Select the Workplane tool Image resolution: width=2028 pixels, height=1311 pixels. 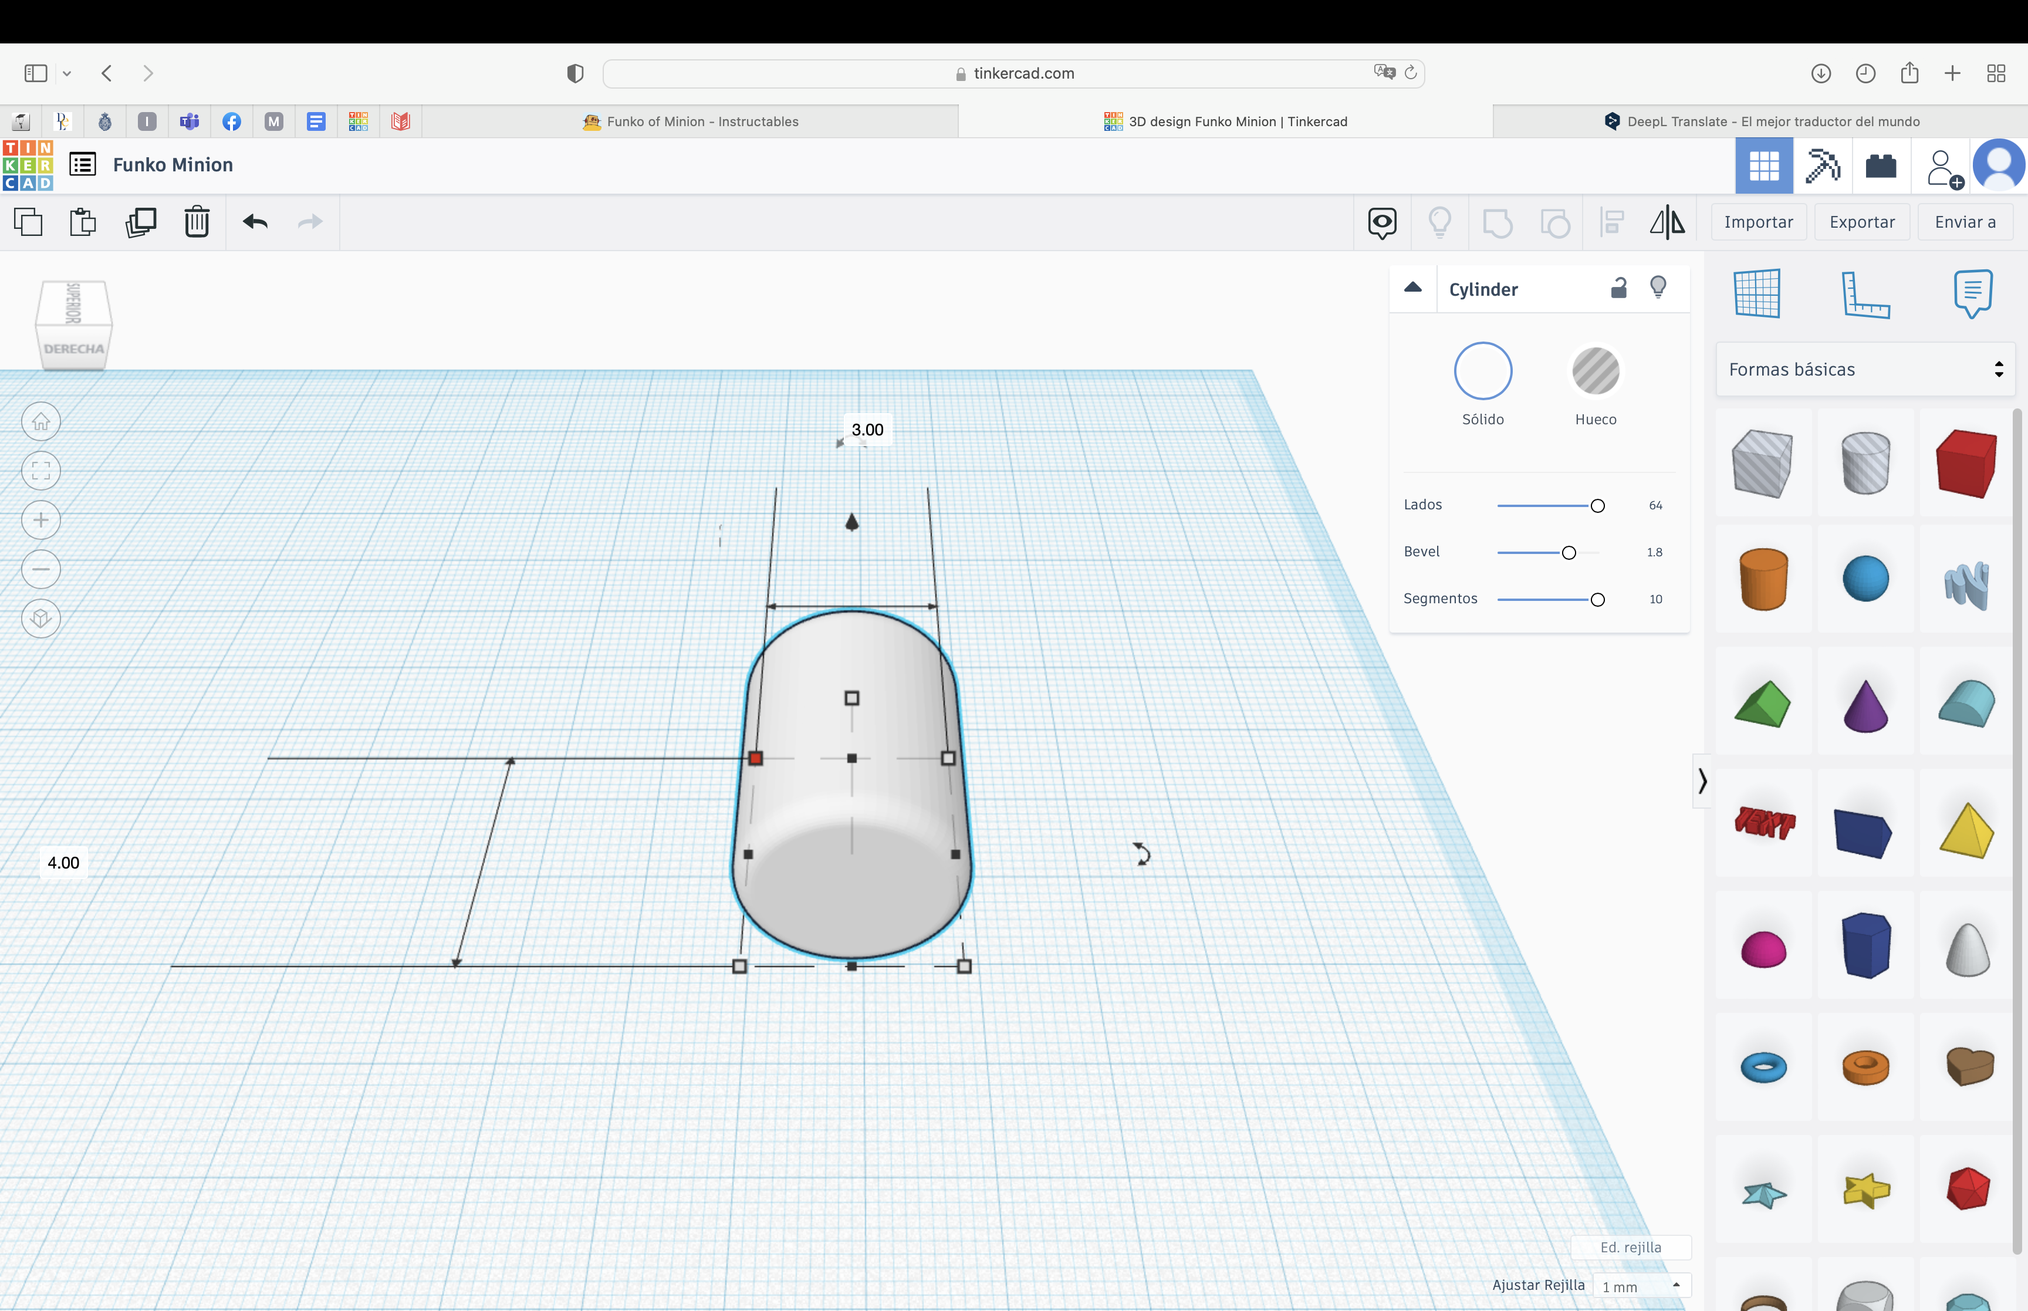click(1756, 293)
